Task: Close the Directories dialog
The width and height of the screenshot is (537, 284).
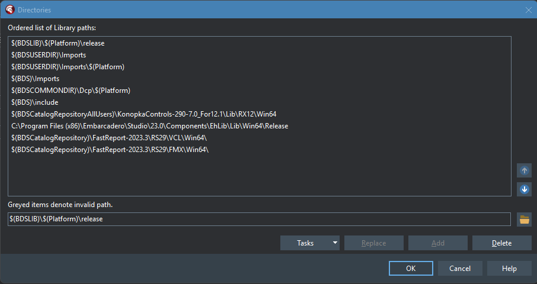Action: [x=529, y=10]
